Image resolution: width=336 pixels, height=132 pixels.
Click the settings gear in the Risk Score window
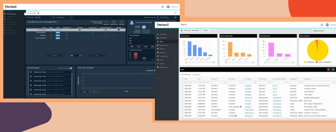175,12
